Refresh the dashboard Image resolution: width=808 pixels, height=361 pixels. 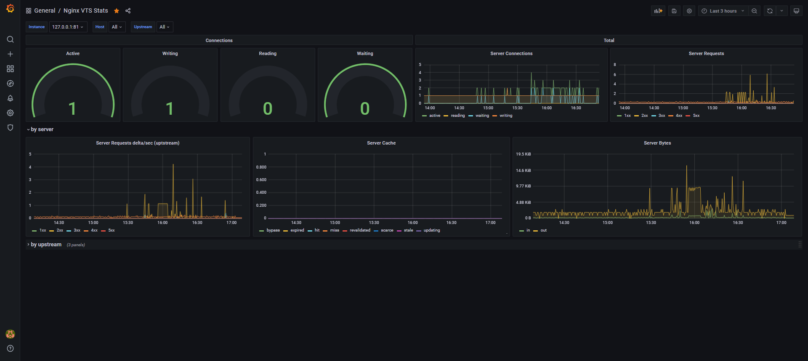point(770,11)
